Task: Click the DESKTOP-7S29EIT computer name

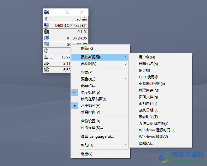Action: pyautogui.click(x=71, y=25)
